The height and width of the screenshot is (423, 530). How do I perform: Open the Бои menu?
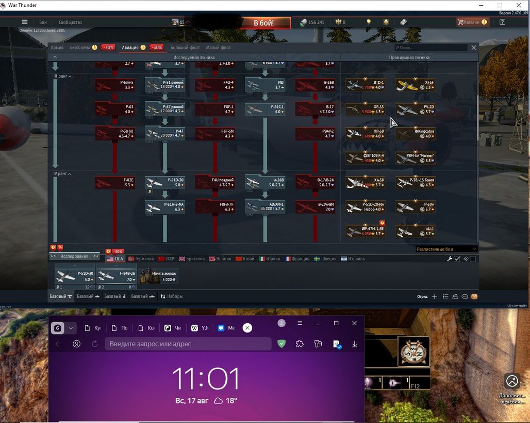click(x=43, y=22)
